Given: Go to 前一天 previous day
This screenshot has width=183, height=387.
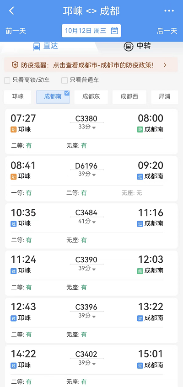Looking at the screenshot, I should click(16, 31).
